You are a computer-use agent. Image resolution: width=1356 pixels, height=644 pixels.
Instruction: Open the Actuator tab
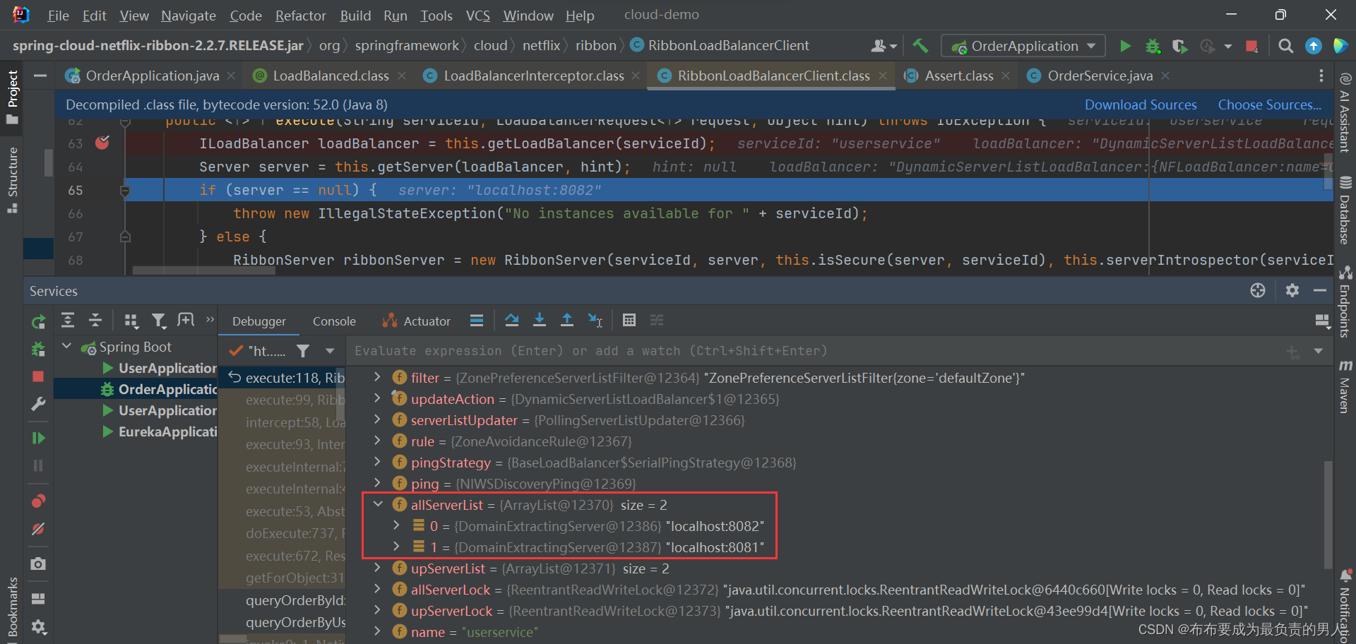pyautogui.click(x=416, y=321)
